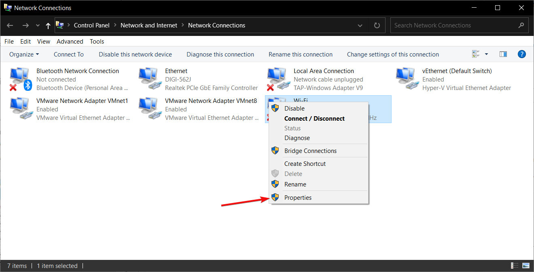Click the address bar refresh icon

[377, 25]
